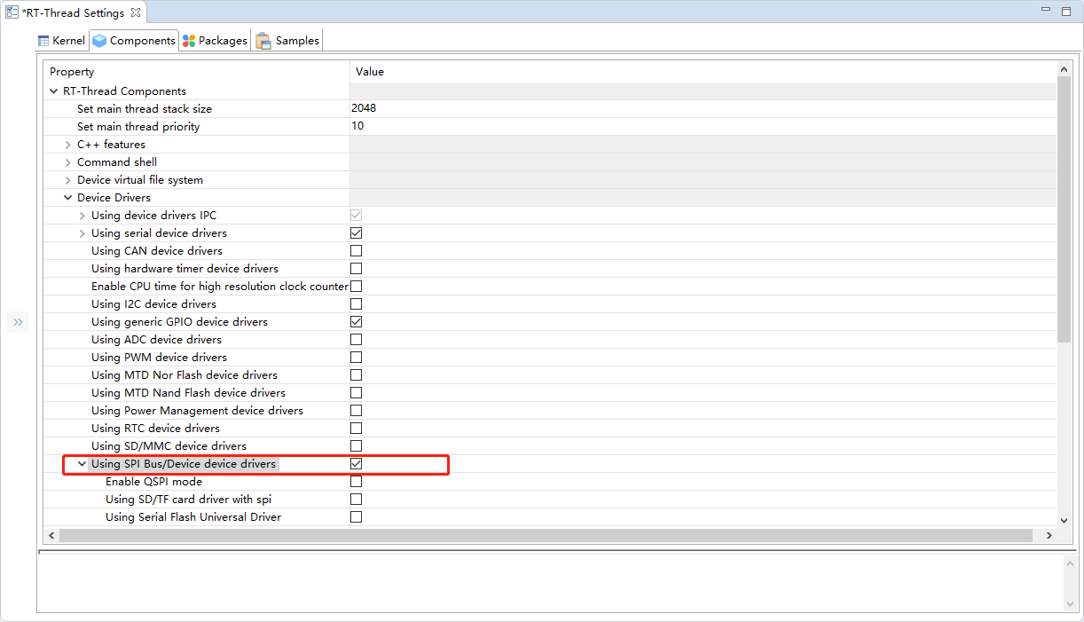Click main thread stack size value 2048
1084x622 pixels.
click(364, 108)
